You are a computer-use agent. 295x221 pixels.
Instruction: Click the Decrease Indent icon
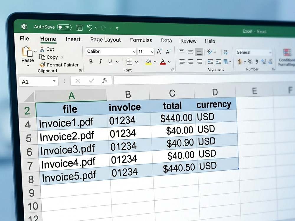(x=210, y=62)
